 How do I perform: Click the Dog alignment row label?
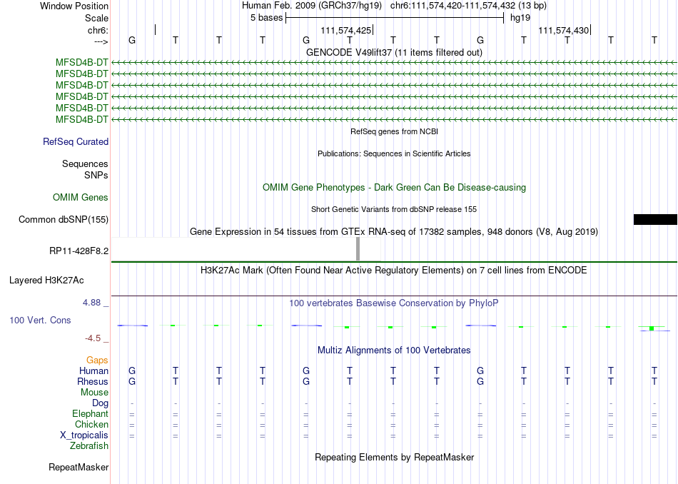point(101,403)
